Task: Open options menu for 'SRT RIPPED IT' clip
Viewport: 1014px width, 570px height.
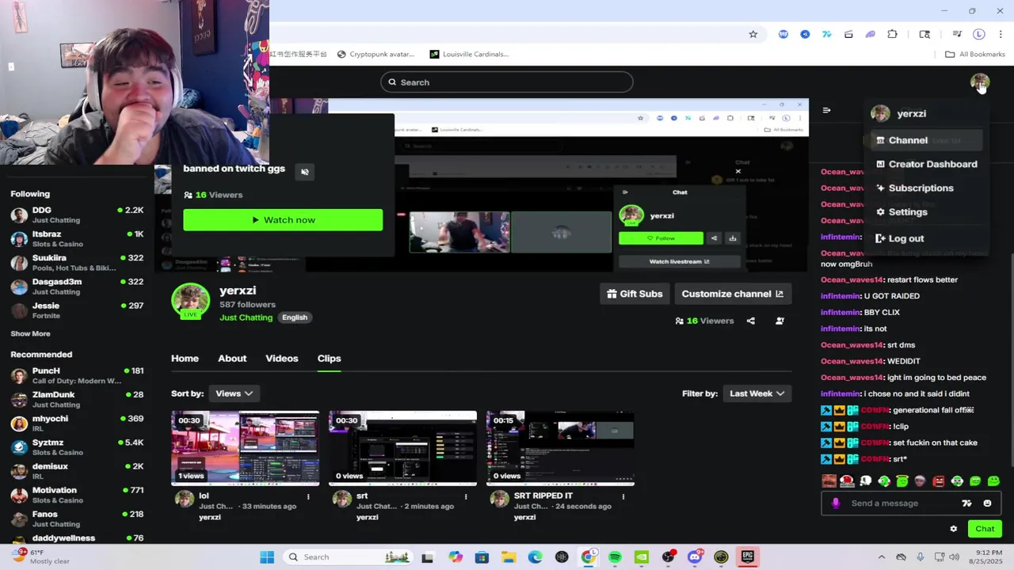Action: [x=623, y=496]
